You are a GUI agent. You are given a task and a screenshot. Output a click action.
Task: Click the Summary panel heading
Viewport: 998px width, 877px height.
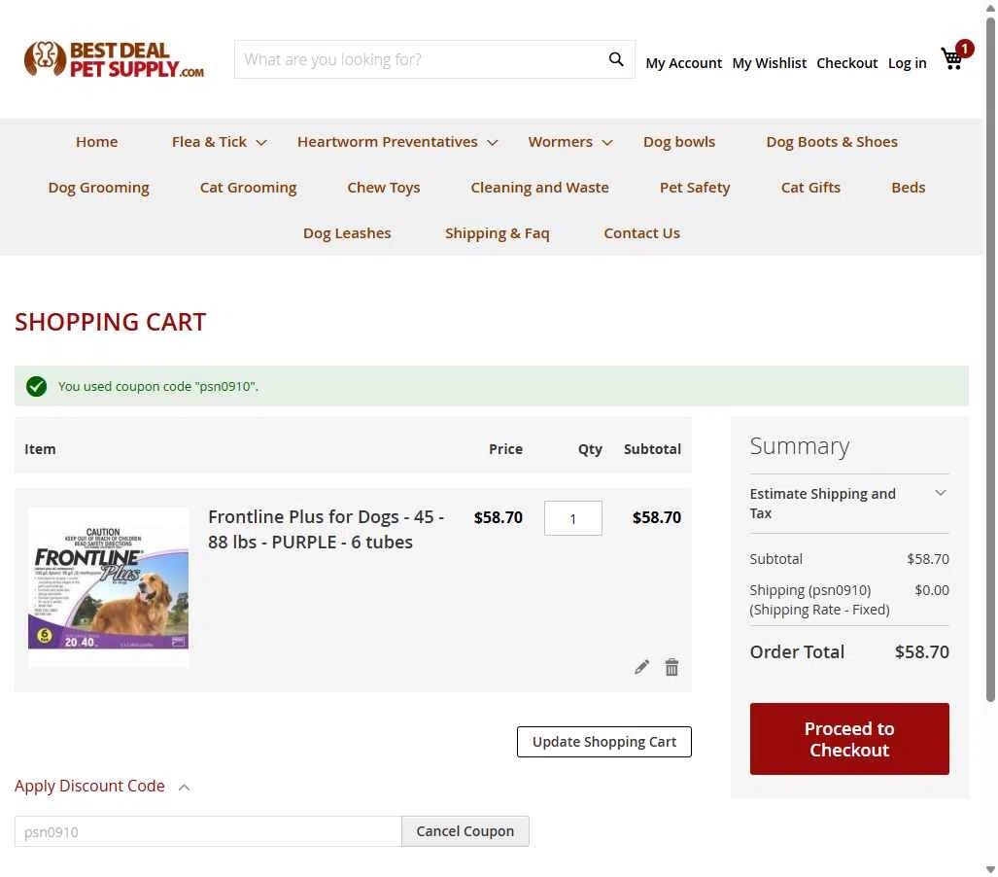800,446
